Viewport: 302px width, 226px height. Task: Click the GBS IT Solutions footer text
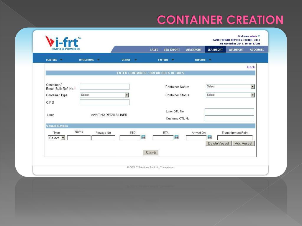click(x=150, y=167)
